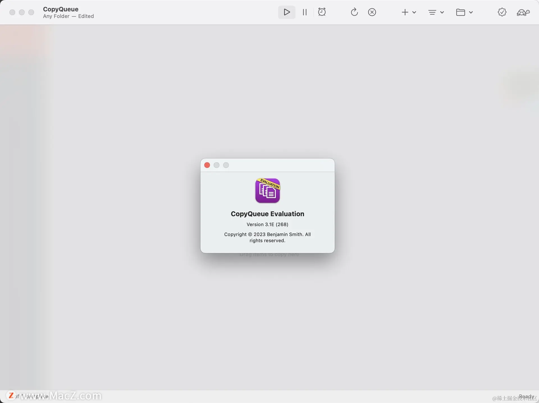Click the Copyright 2023 Benjamin Smith text
Screen dimensions: 539x403
coord(268,237)
